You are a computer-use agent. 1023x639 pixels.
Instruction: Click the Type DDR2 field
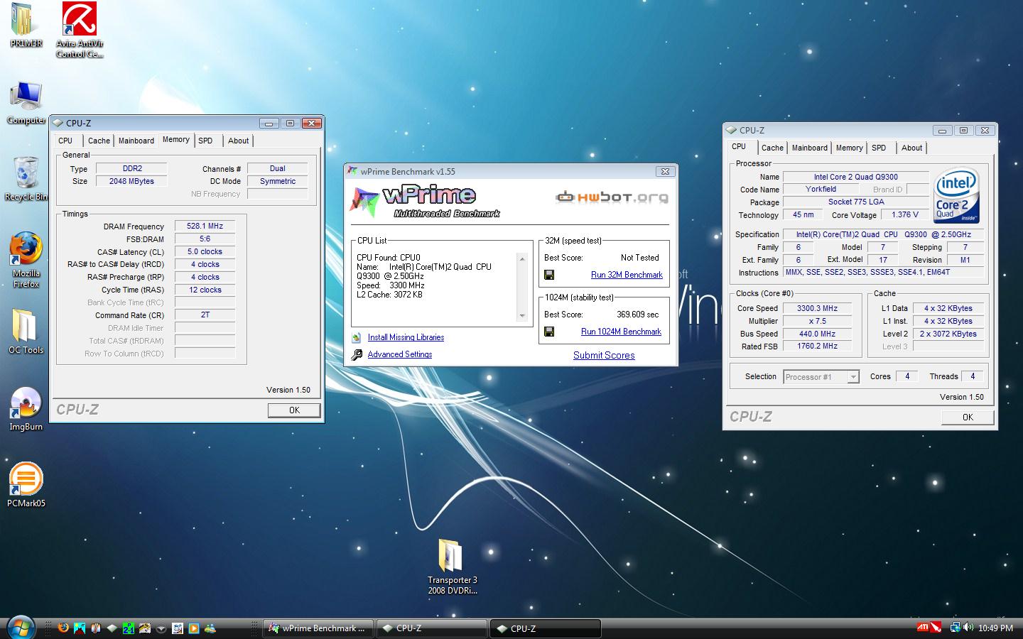pos(132,169)
